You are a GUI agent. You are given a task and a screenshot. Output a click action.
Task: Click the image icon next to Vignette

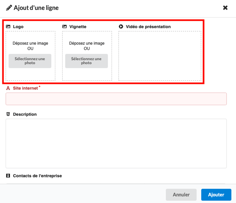click(x=64, y=26)
